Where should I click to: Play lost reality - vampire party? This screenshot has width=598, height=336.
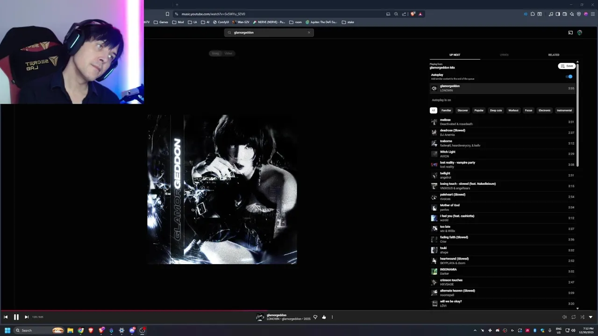(x=503, y=165)
